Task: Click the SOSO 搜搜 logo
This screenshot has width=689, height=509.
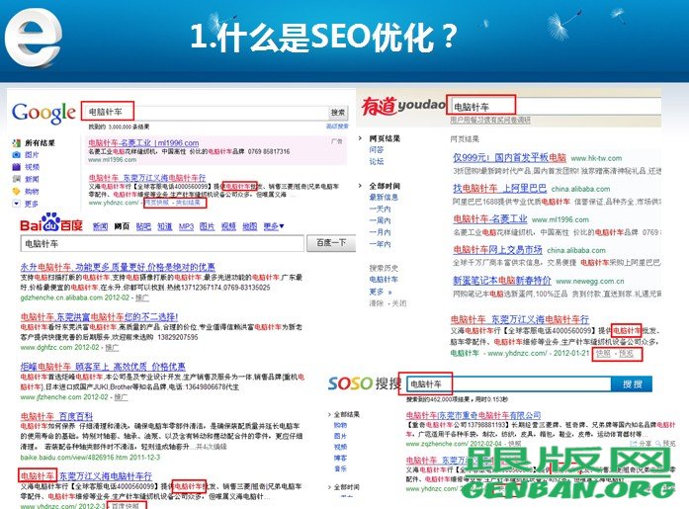Action: (365, 383)
